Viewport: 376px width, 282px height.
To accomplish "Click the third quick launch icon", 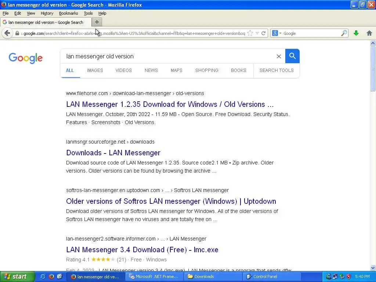I will point(60,276).
